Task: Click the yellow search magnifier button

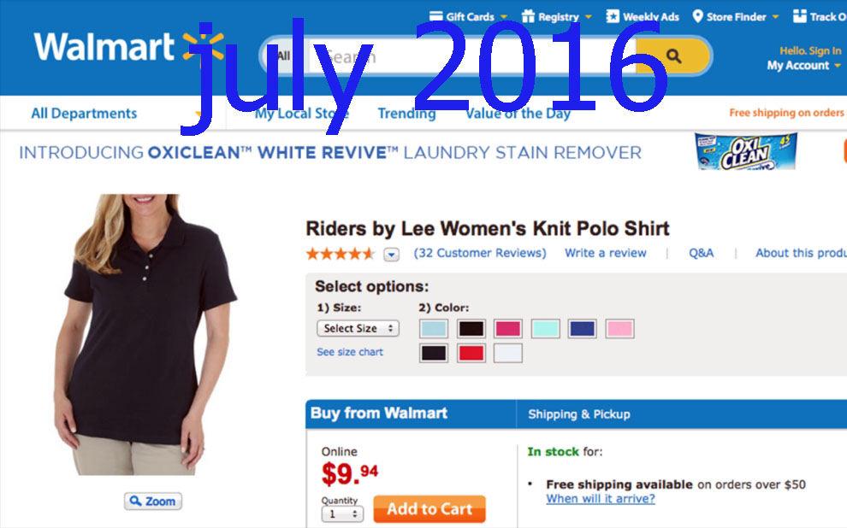Action: [x=673, y=56]
